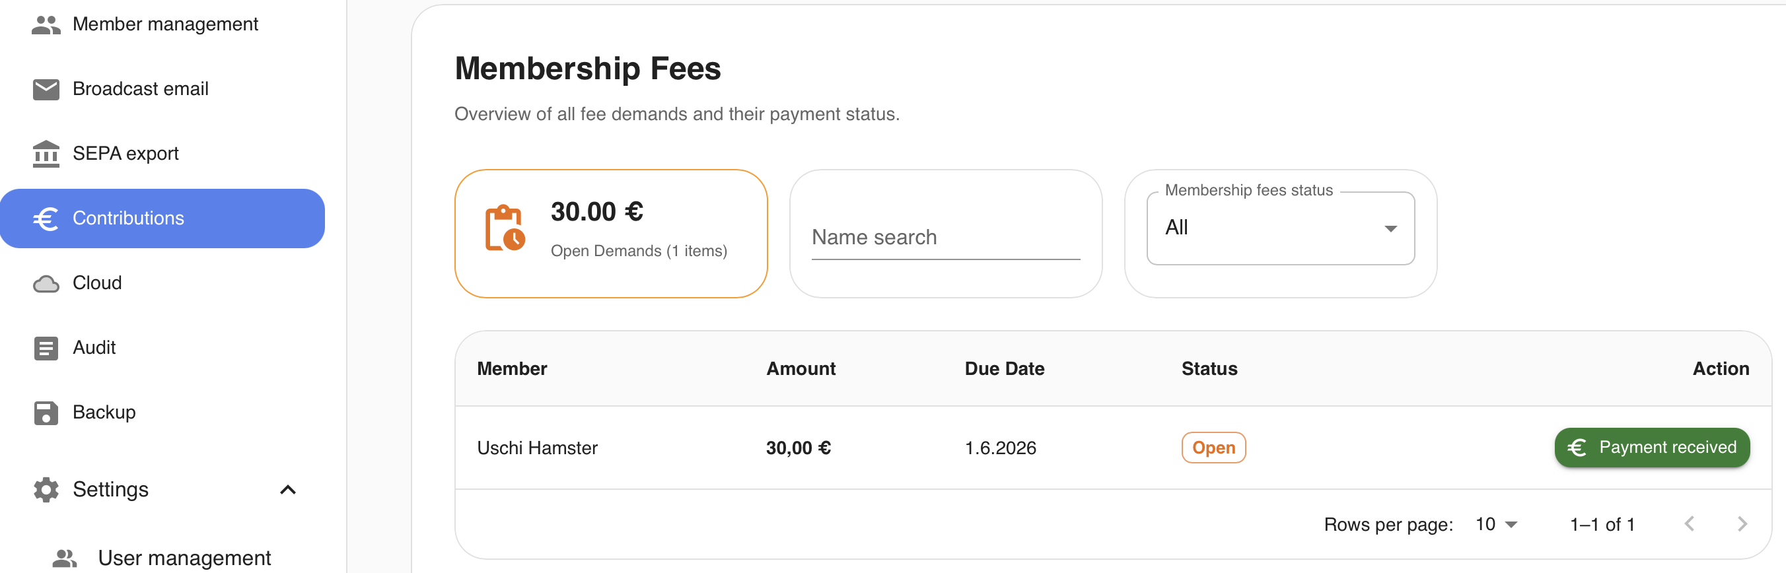Image resolution: width=1786 pixels, height=573 pixels.
Task: Click the Broadcast email envelope icon
Action: [x=46, y=89]
